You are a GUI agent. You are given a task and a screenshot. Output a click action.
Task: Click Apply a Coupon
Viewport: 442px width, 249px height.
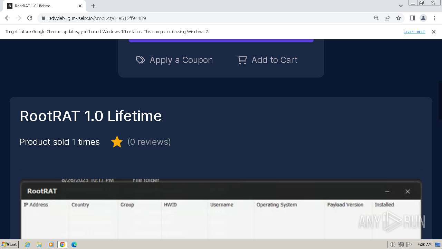(174, 60)
